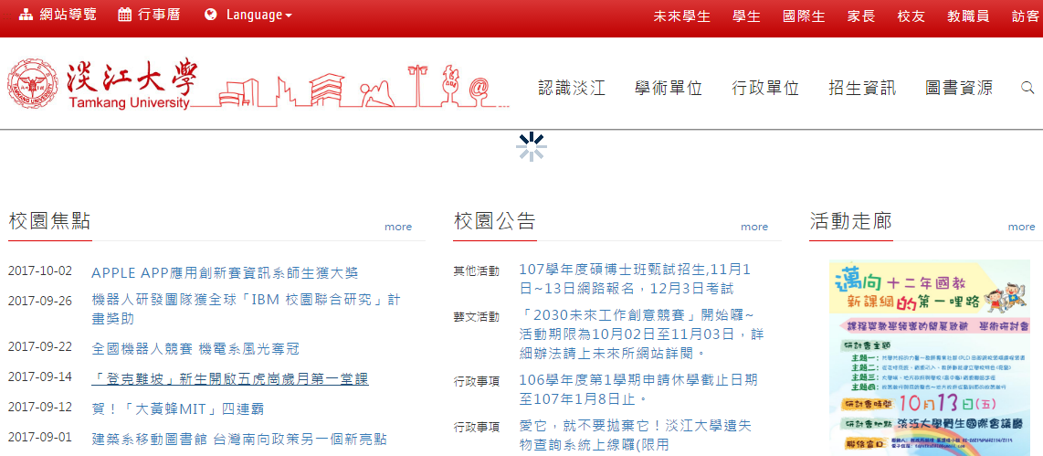Open news 「登克難坡」新生開啟五虎崗歲月第一堂課

click(x=230, y=378)
